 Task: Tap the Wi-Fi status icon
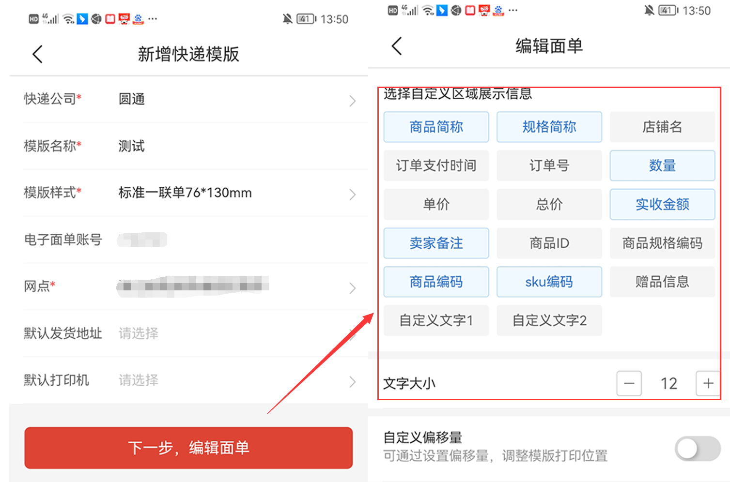(x=69, y=19)
